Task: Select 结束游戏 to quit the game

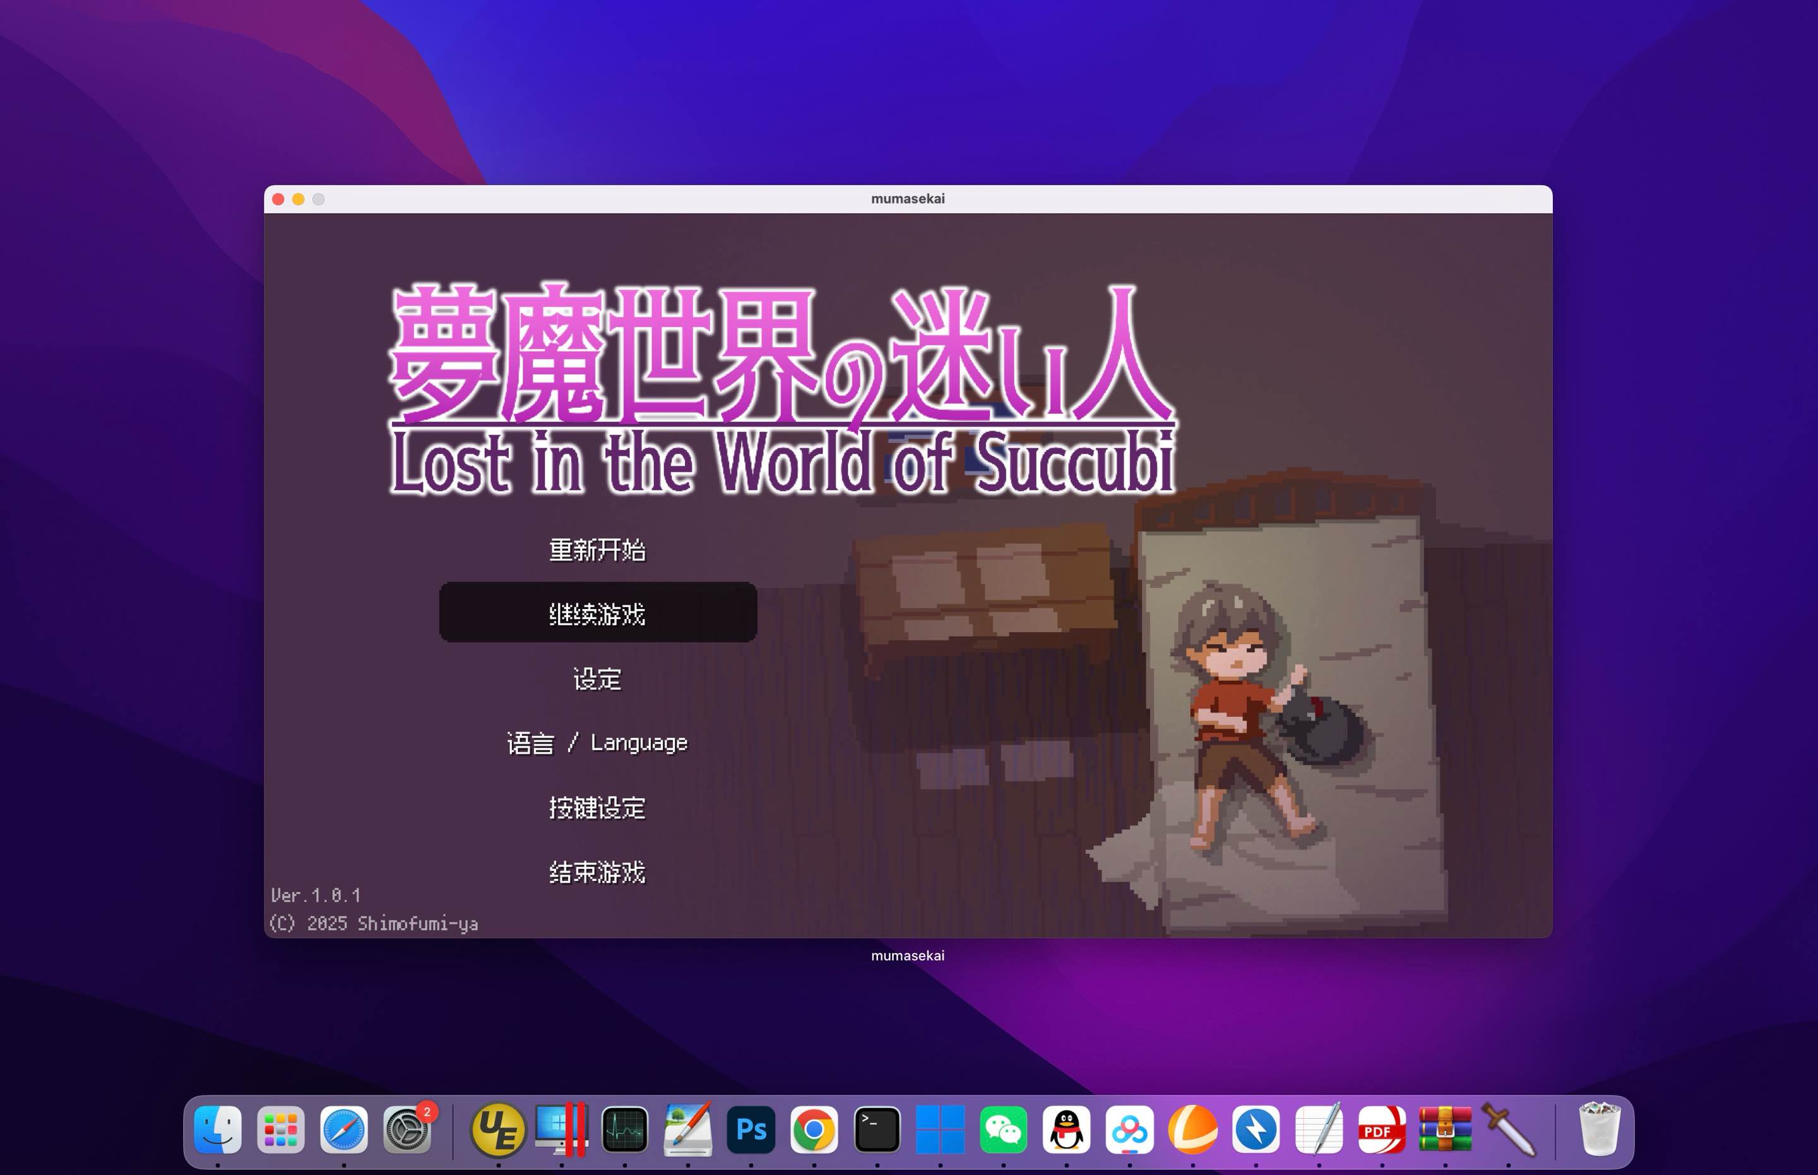Action: [x=597, y=871]
